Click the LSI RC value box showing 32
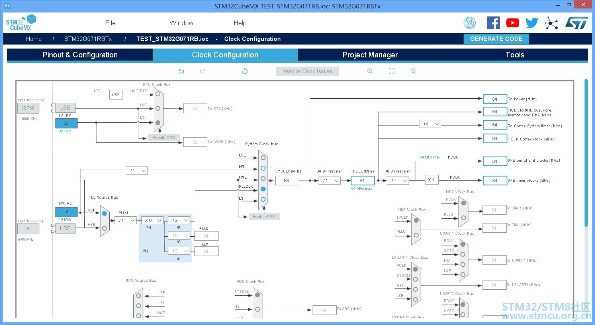Viewport: 595px width, 325px height. click(66, 123)
